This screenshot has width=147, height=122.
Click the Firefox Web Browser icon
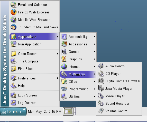pyautogui.click(x=13, y=12)
